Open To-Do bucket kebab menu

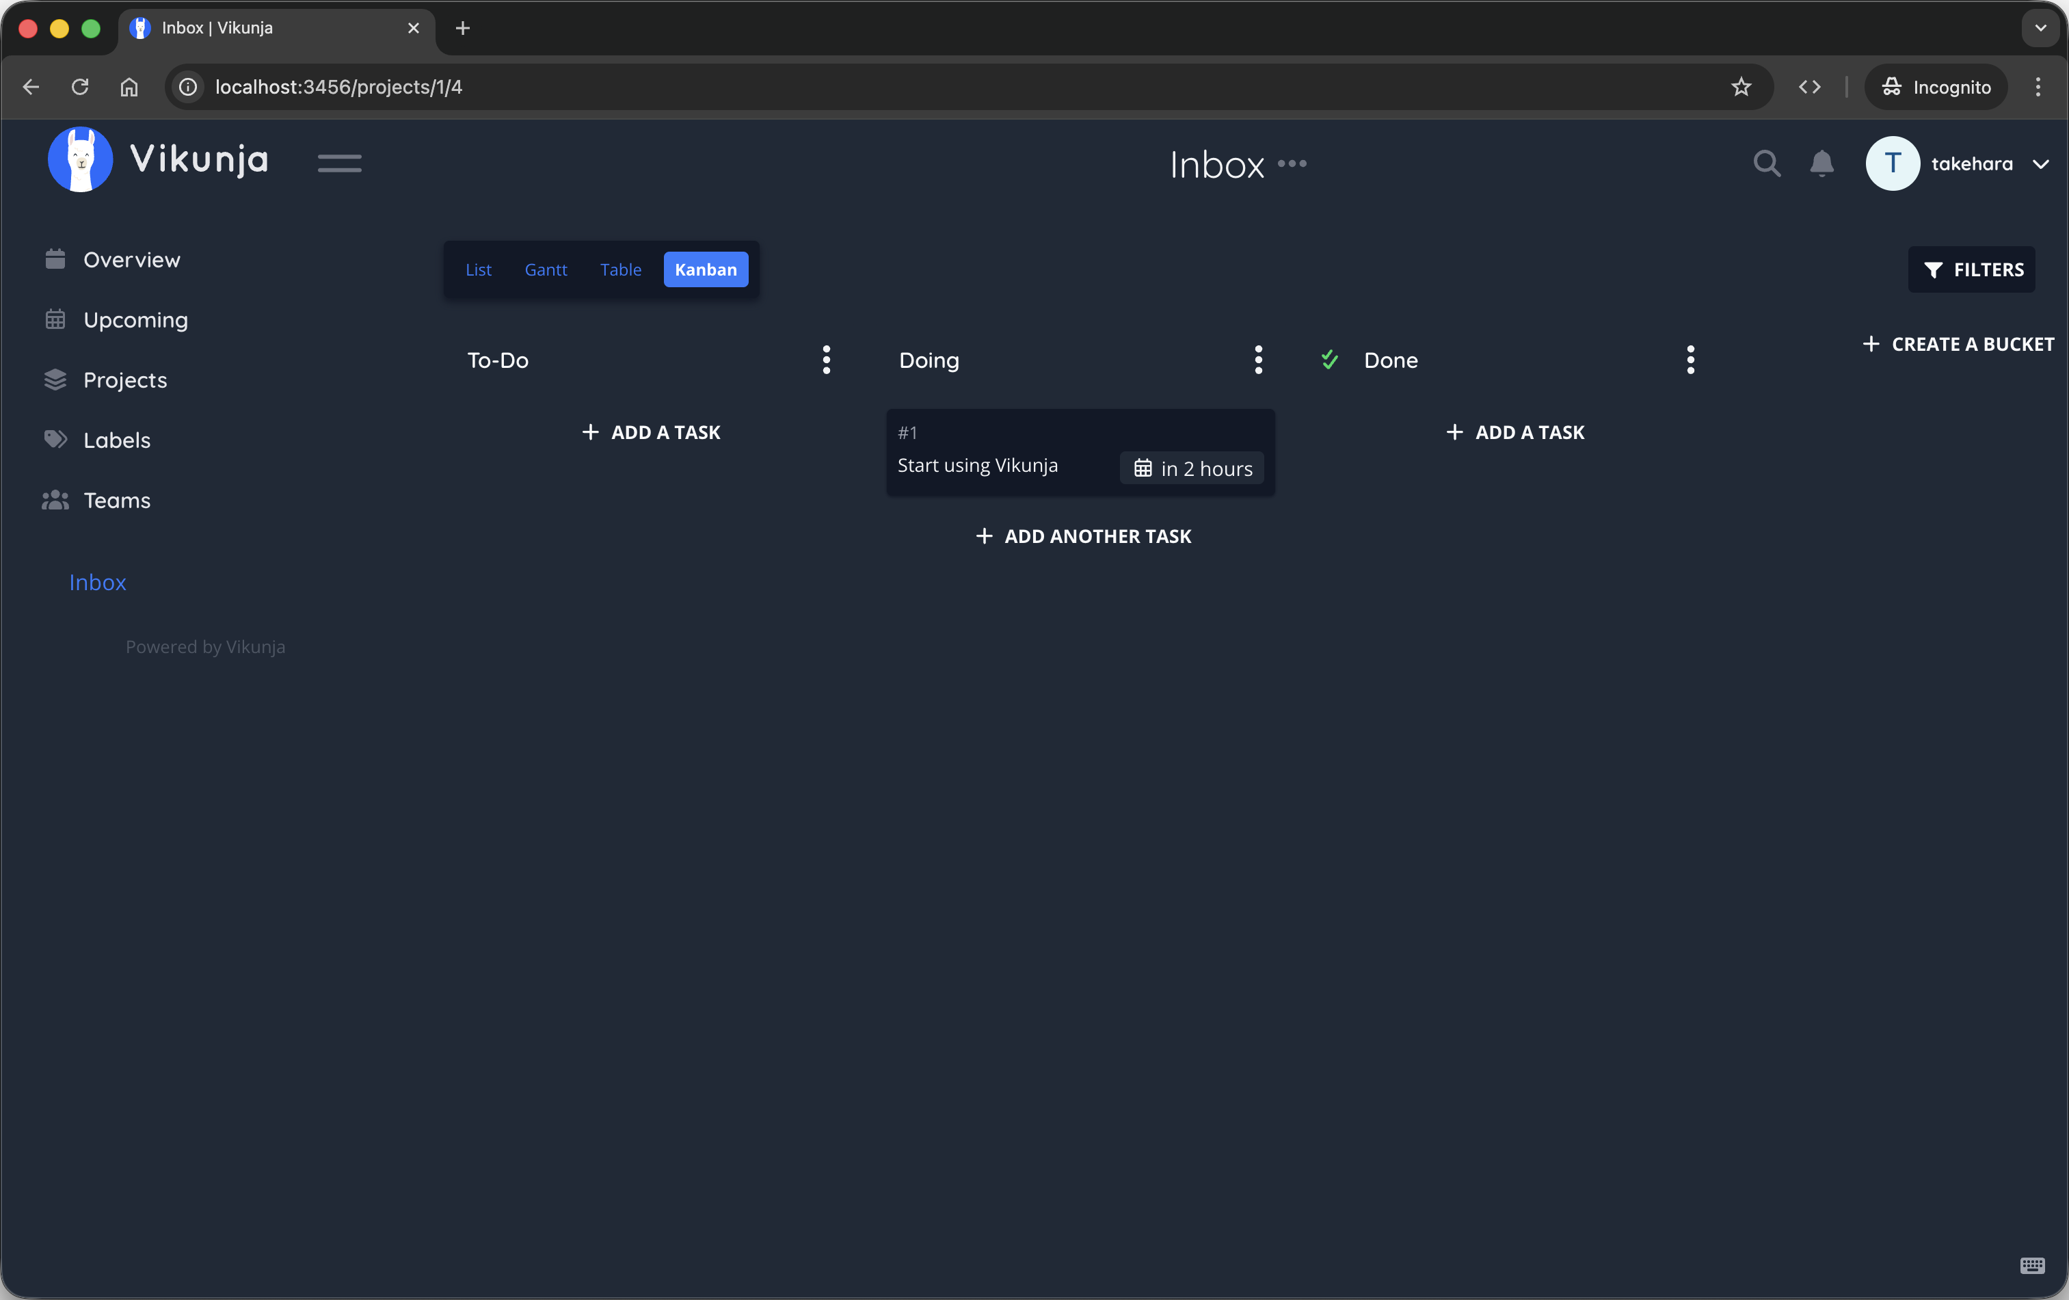[826, 360]
